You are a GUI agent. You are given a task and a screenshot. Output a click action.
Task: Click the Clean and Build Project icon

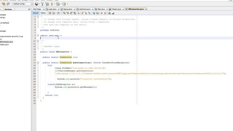(x=47, y=4)
